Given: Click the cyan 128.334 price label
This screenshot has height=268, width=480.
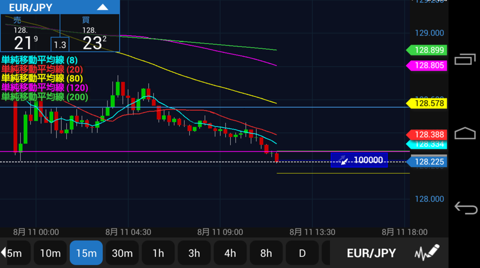Looking at the screenshot, I should click(x=427, y=145).
